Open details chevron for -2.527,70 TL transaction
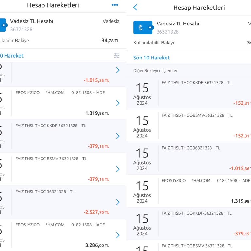Image resolution: width=251 pixels, height=251 pixels. click(118, 202)
